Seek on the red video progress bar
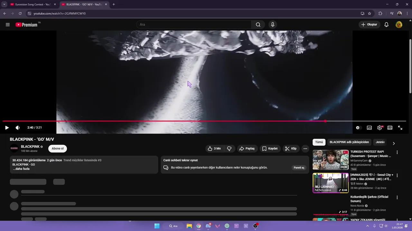Screen dimensions: 412x231 tap(204, 121)
